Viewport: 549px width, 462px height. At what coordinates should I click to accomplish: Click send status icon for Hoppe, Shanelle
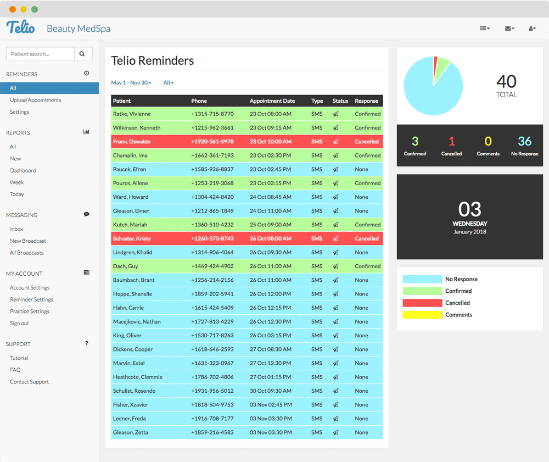click(x=335, y=294)
